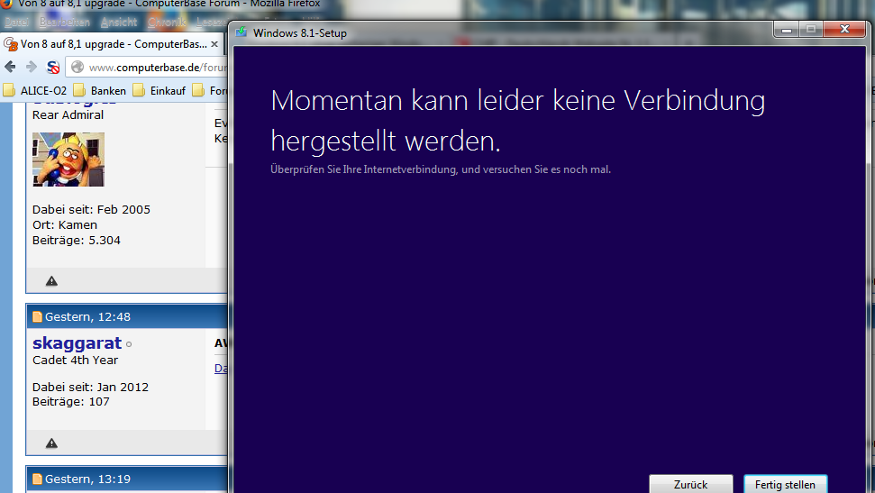Minimize the Windows 8.1-Setup window
Image resolution: width=875 pixels, height=493 pixels.
(x=787, y=30)
